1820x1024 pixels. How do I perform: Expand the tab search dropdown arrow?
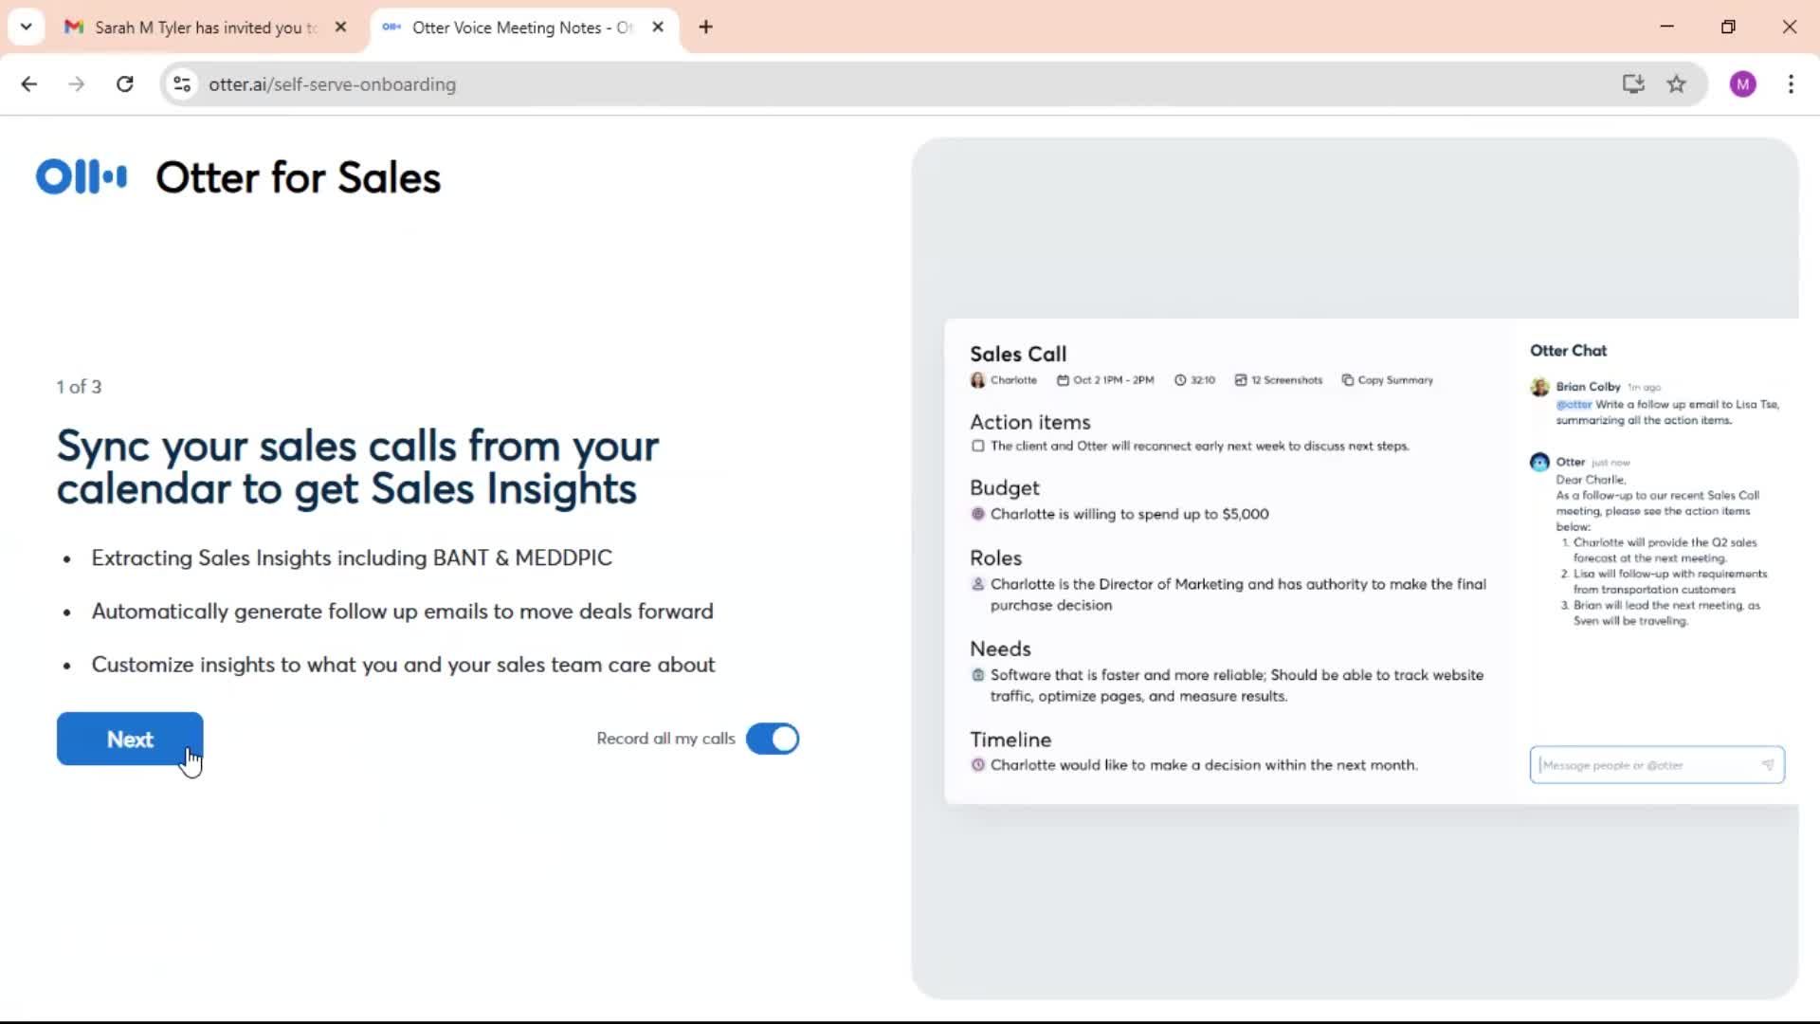[x=26, y=27]
